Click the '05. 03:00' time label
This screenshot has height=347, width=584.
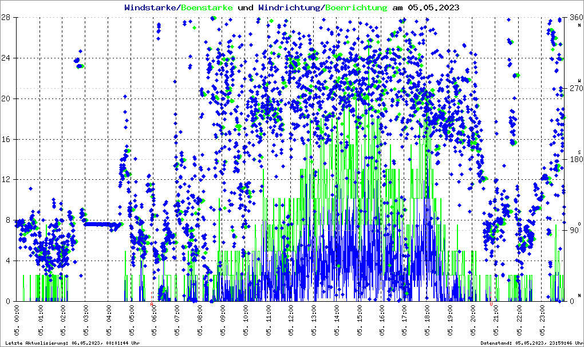click(85, 321)
